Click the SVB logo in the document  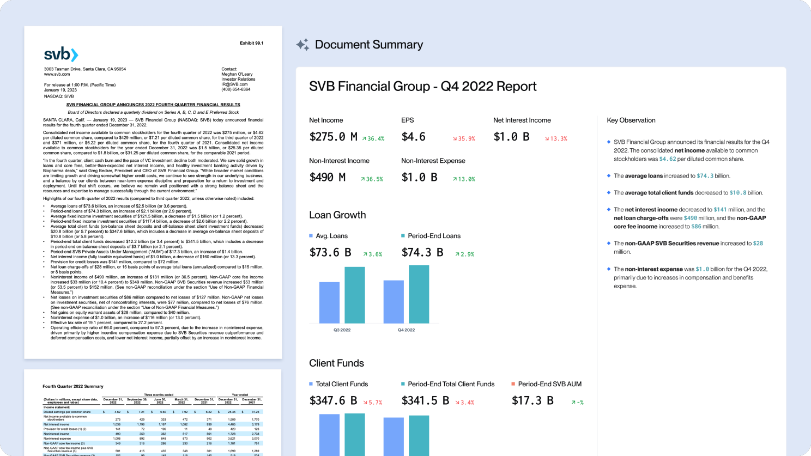(x=61, y=54)
